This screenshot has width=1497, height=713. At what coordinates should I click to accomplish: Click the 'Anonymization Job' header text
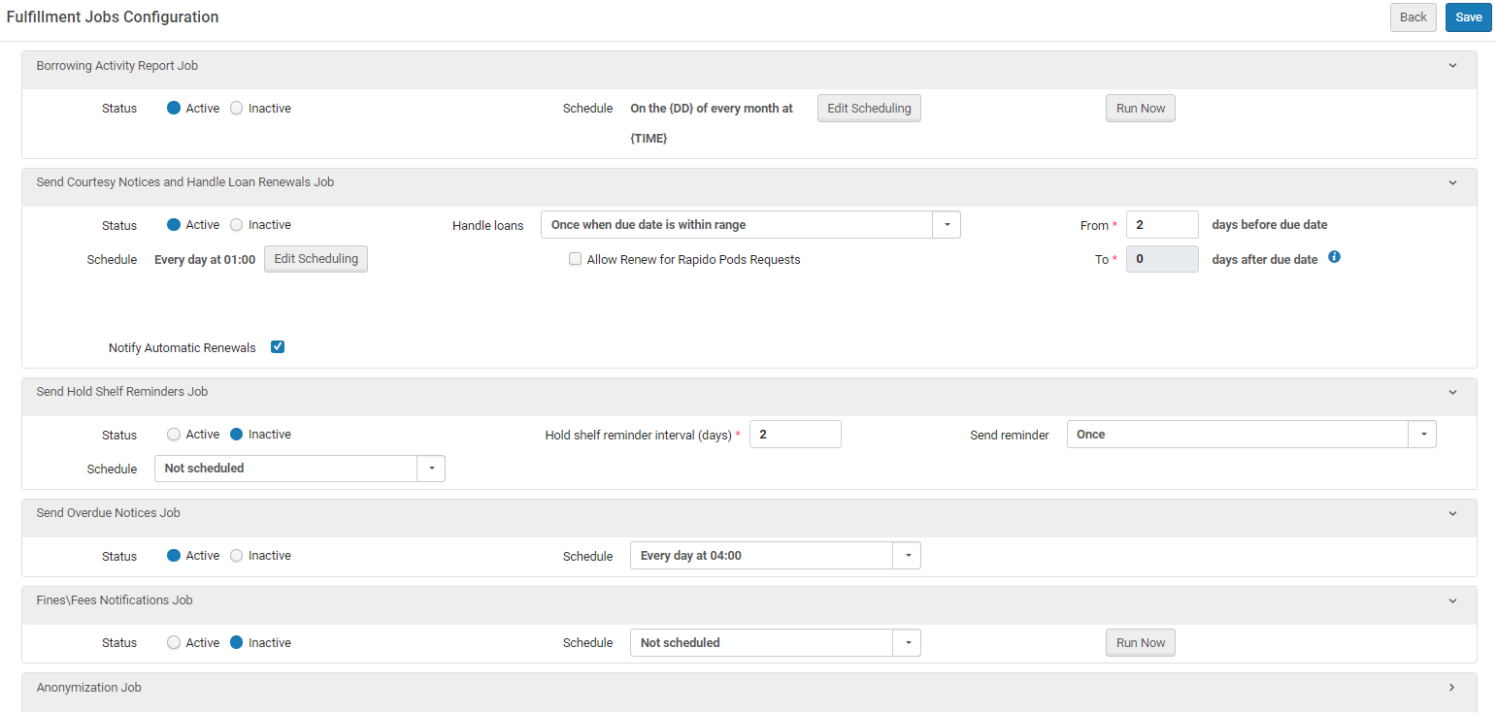pyautogui.click(x=89, y=688)
